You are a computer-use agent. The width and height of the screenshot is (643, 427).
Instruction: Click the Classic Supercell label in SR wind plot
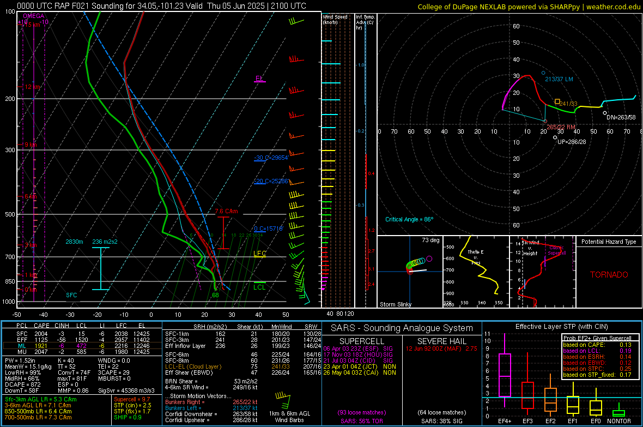pyautogui.click(x=557, y=250)
